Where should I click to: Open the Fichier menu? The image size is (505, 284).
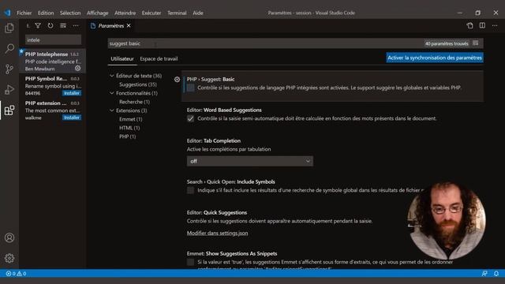click(24, 13)
